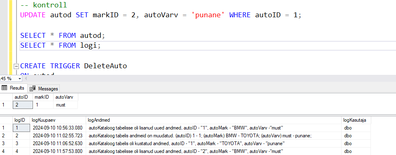Click the dbo cell in log row 1
This screenshot has width=396, height=155.
pos(356,128)
